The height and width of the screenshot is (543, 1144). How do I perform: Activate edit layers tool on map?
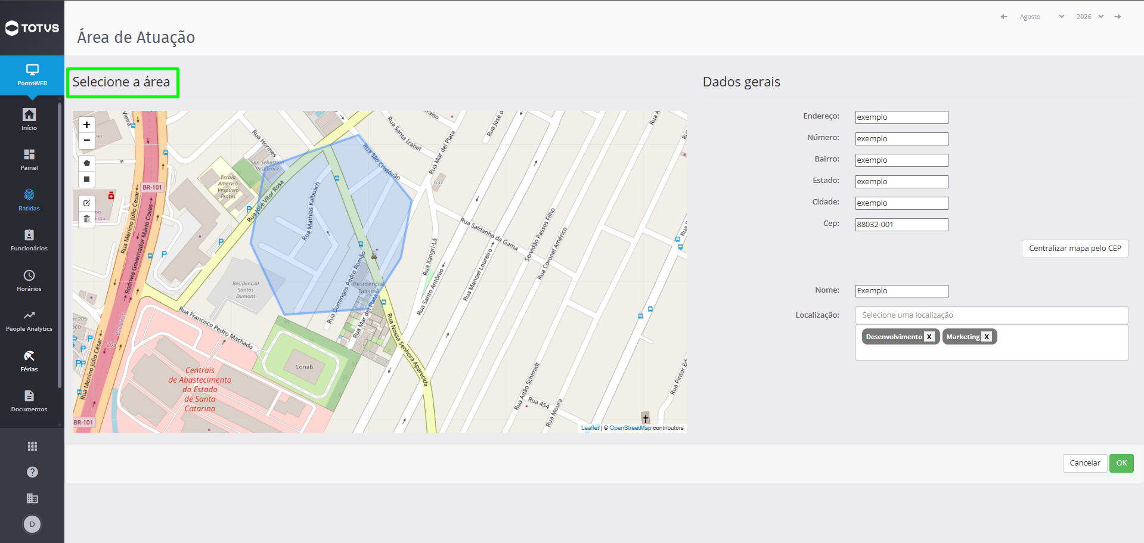click(x=87, y=203)
